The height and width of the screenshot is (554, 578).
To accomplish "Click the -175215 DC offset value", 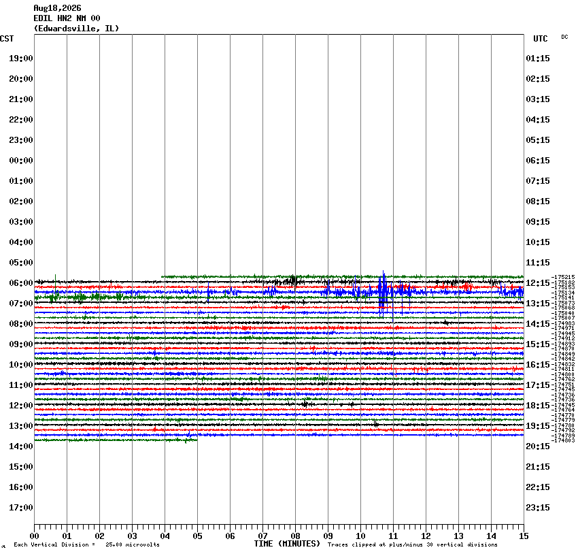I will [x=563, y=276].
